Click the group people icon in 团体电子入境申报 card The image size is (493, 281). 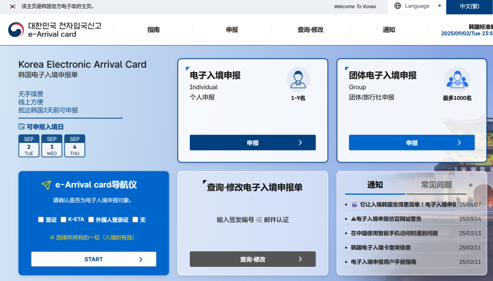click(457, 79)
